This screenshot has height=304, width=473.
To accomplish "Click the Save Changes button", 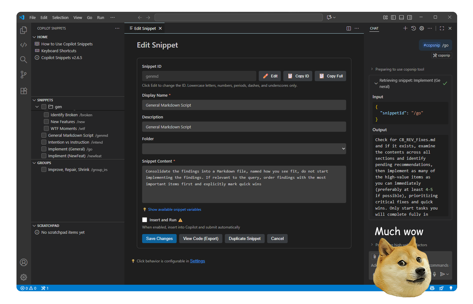I will [159, 238].
